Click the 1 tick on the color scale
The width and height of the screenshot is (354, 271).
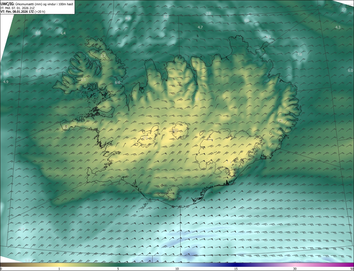point(59,269)
